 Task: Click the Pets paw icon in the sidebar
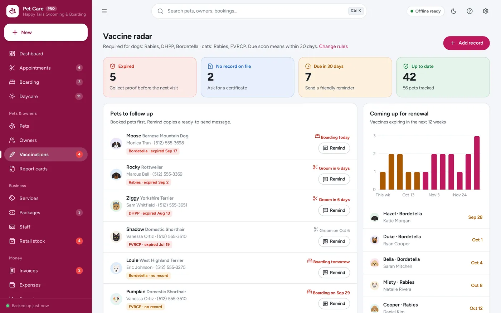point(12,126)
